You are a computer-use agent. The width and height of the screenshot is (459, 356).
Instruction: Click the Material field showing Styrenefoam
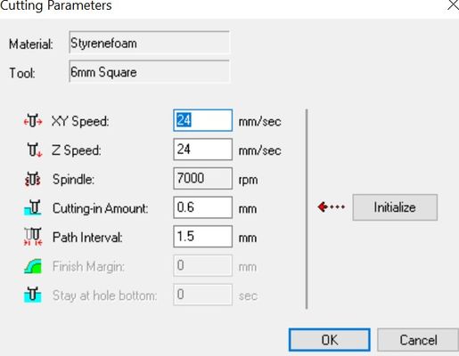pos(149,43)
